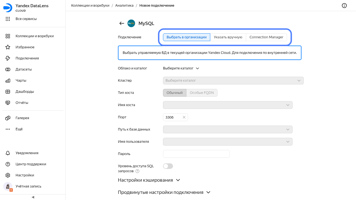356x200 pixels.
Task: Click the Новое подключение breadcrumb
Action: (157, 6)
